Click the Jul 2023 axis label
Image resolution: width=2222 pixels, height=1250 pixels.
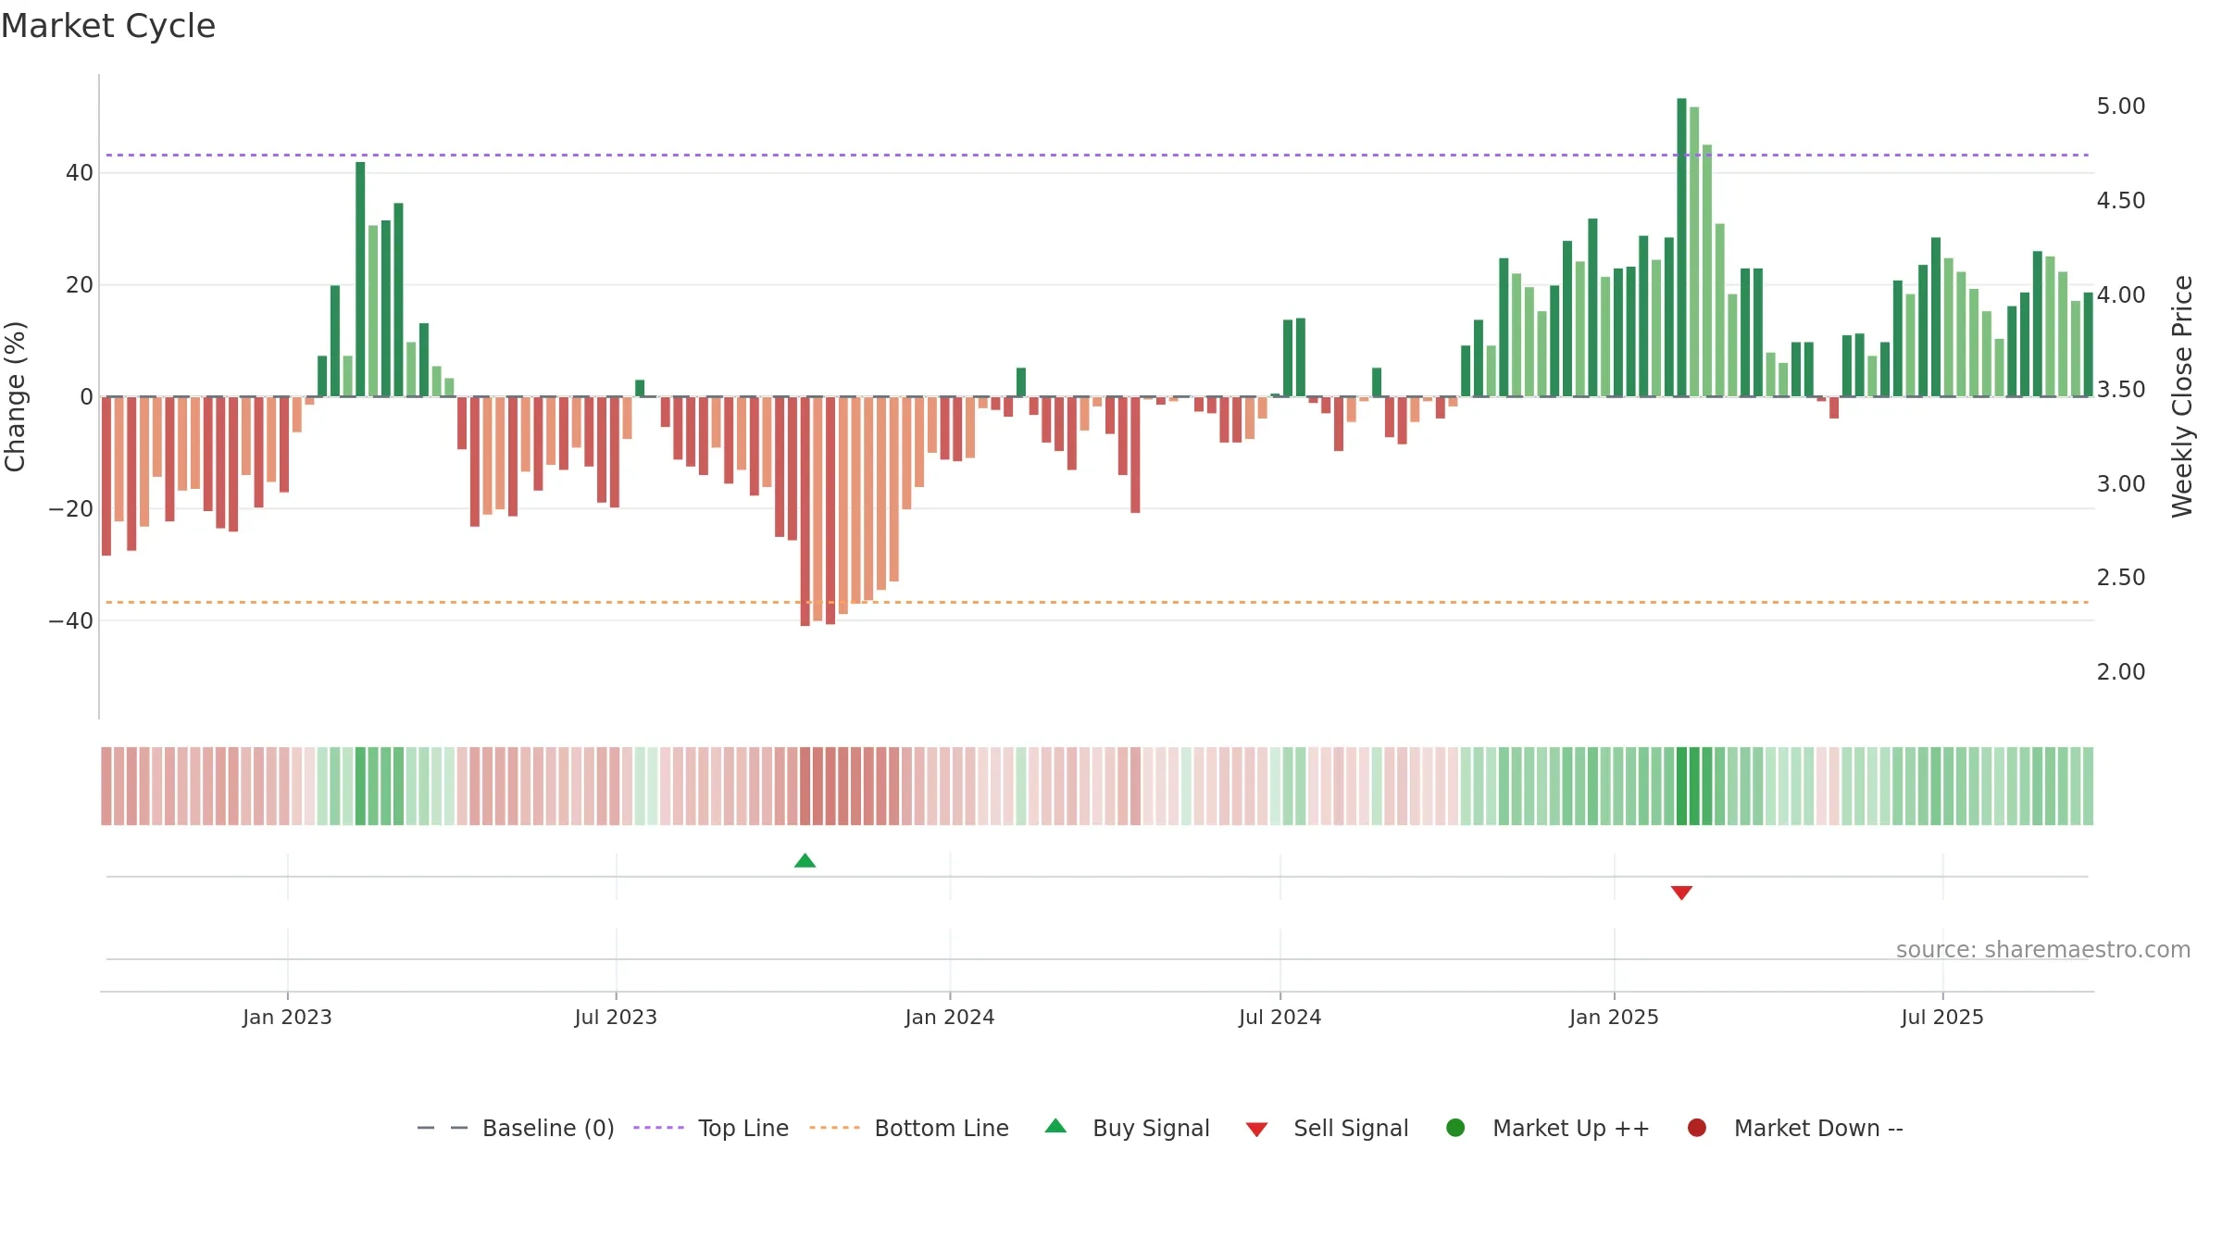click(616, 1018)
